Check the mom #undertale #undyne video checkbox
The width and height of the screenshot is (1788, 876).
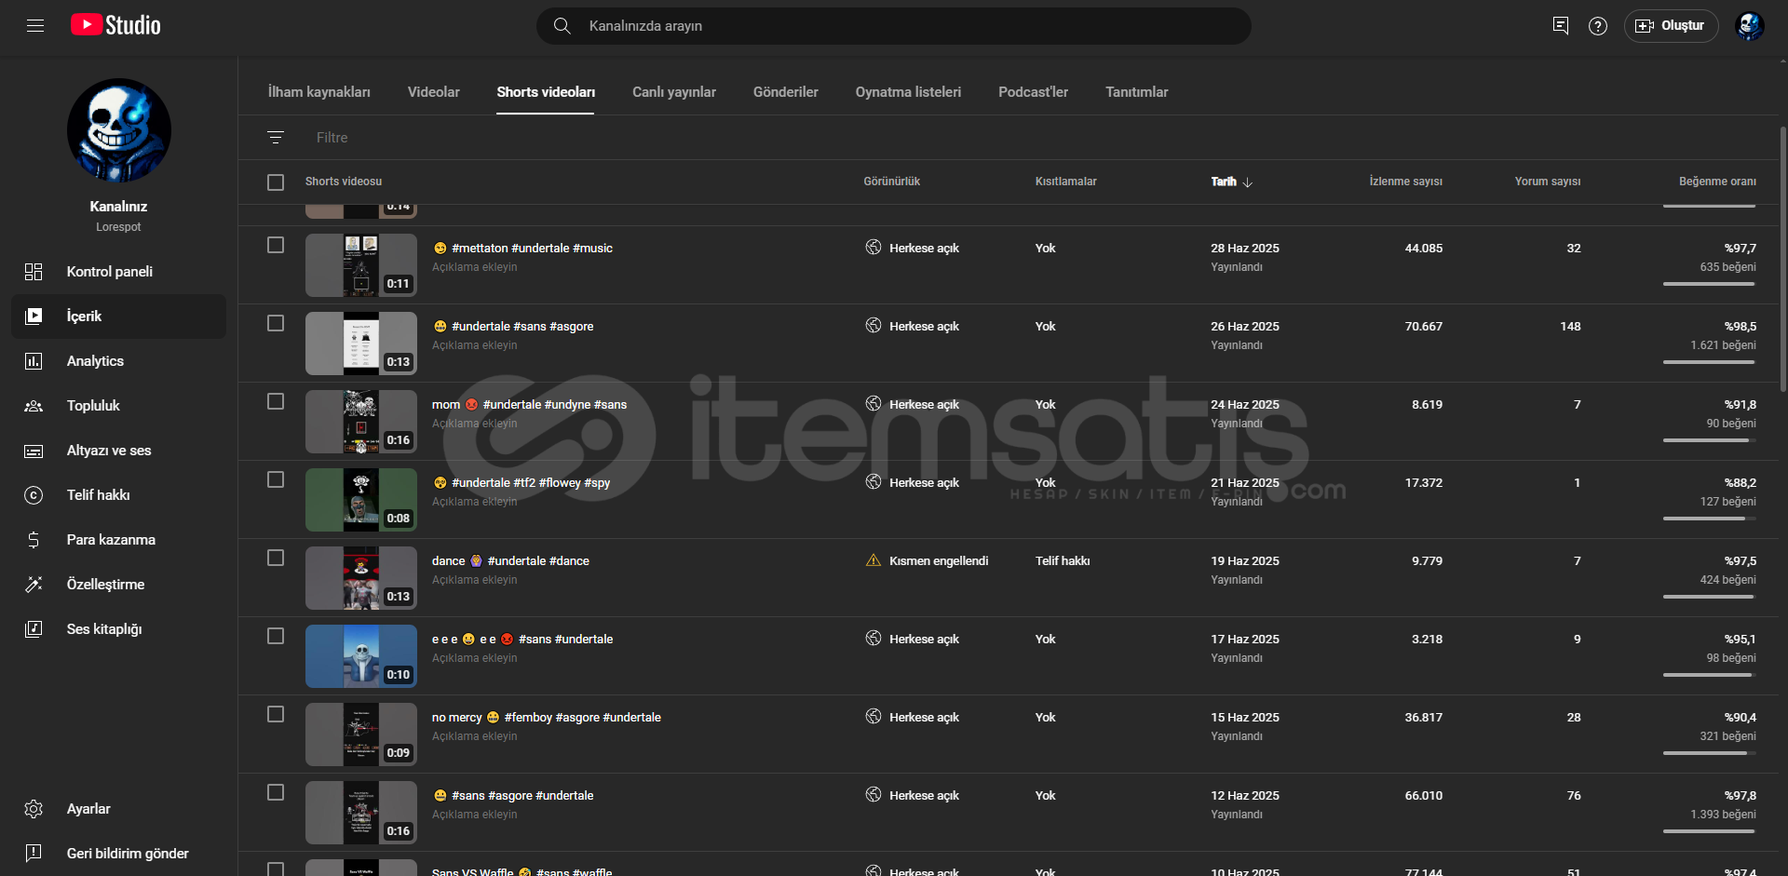click(276, 401)
